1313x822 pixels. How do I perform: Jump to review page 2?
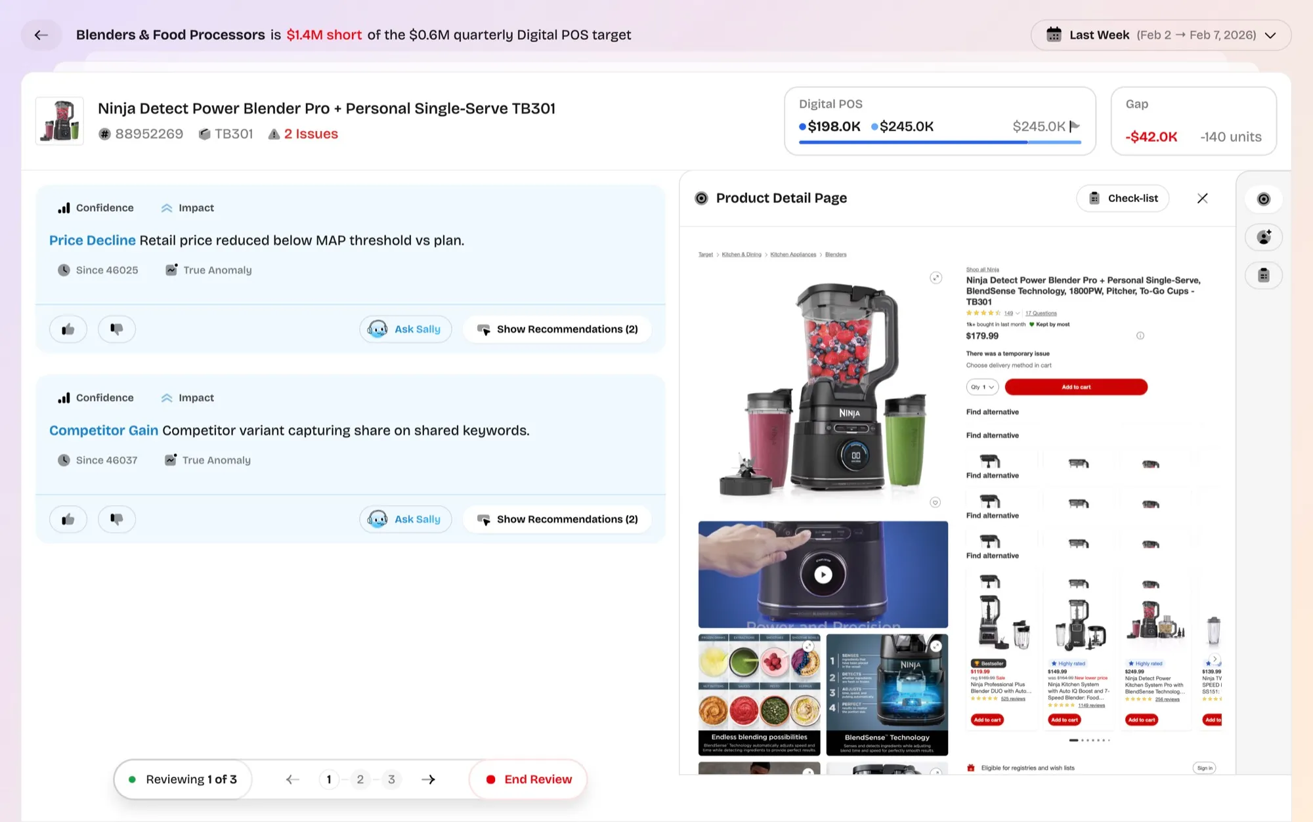pos(360,779)
